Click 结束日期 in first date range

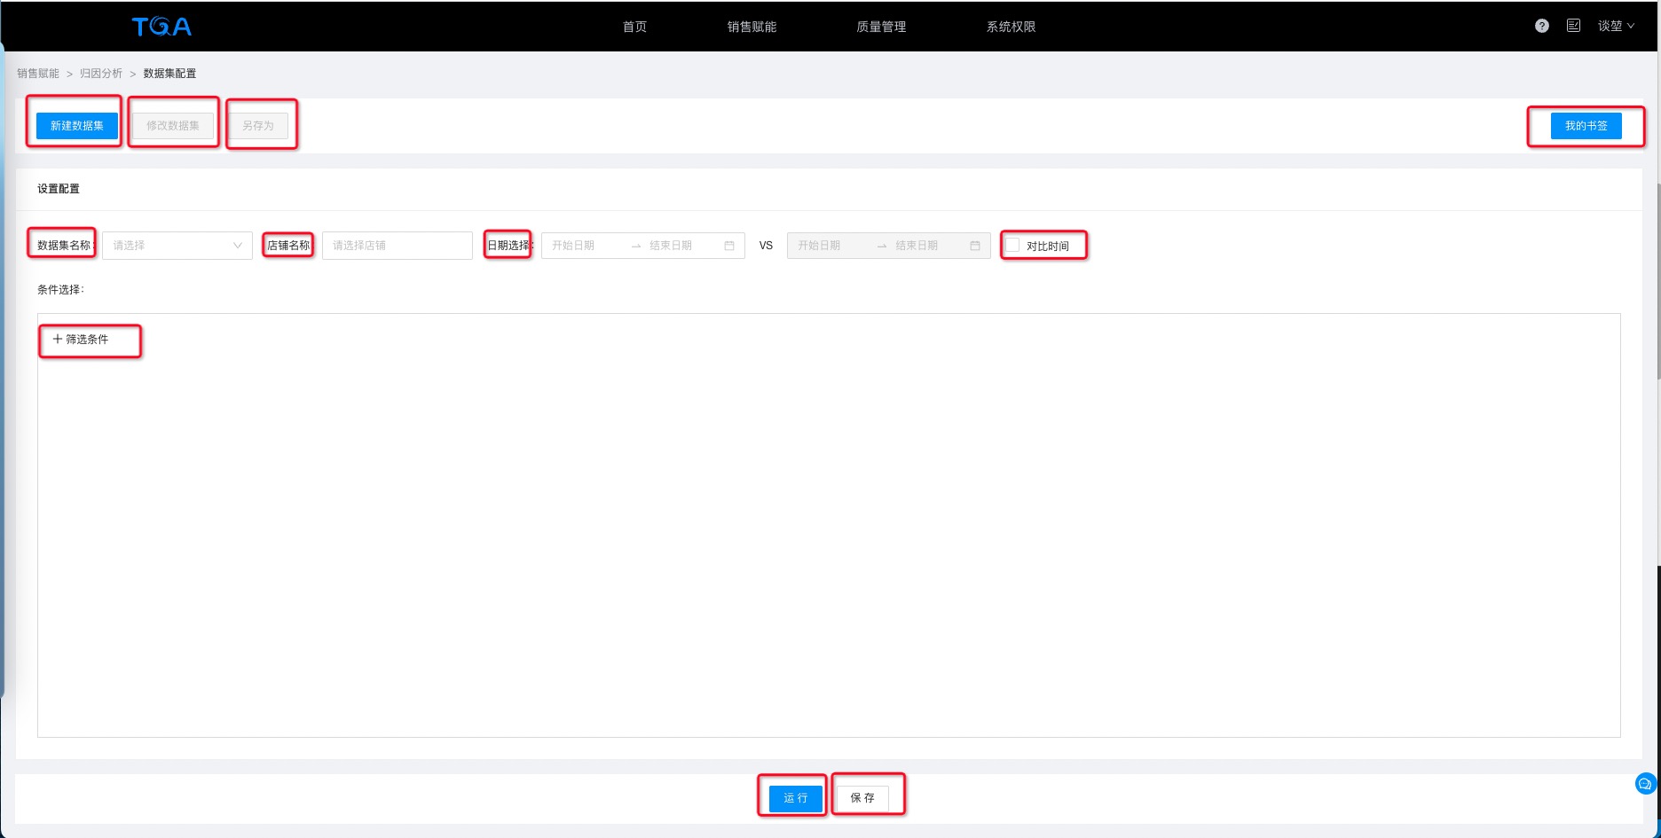671,246
